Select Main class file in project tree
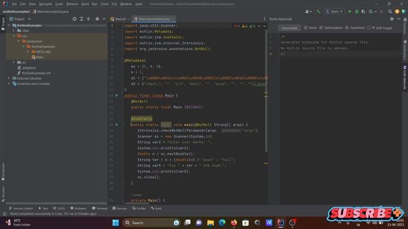The width and height of the screenshot is (408, 229). 38,57
